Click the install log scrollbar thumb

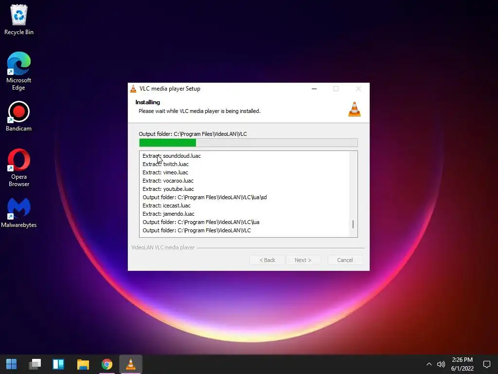coord(353,224)
